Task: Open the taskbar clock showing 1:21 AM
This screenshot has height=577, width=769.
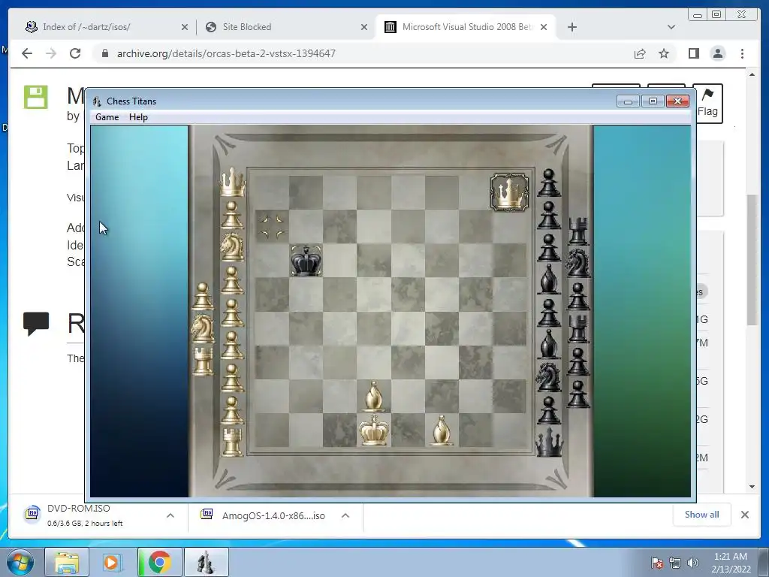Action: [731, 563]
